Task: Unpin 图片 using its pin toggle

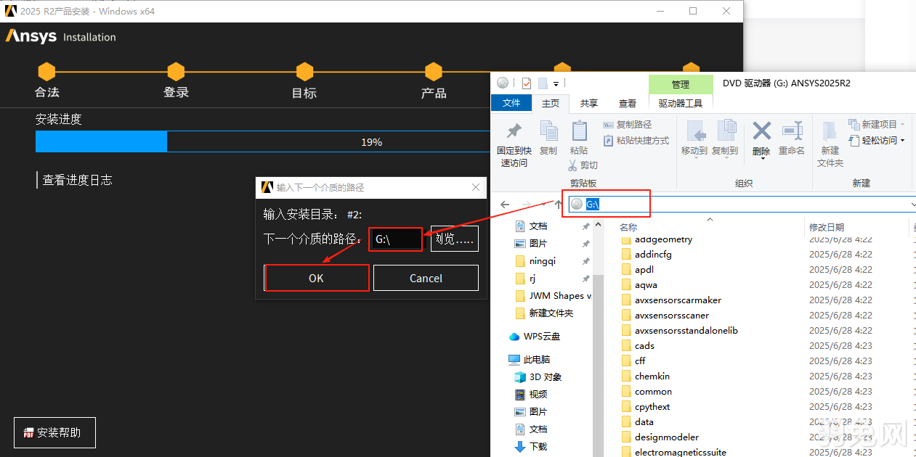Action: [x=587, y=244]
